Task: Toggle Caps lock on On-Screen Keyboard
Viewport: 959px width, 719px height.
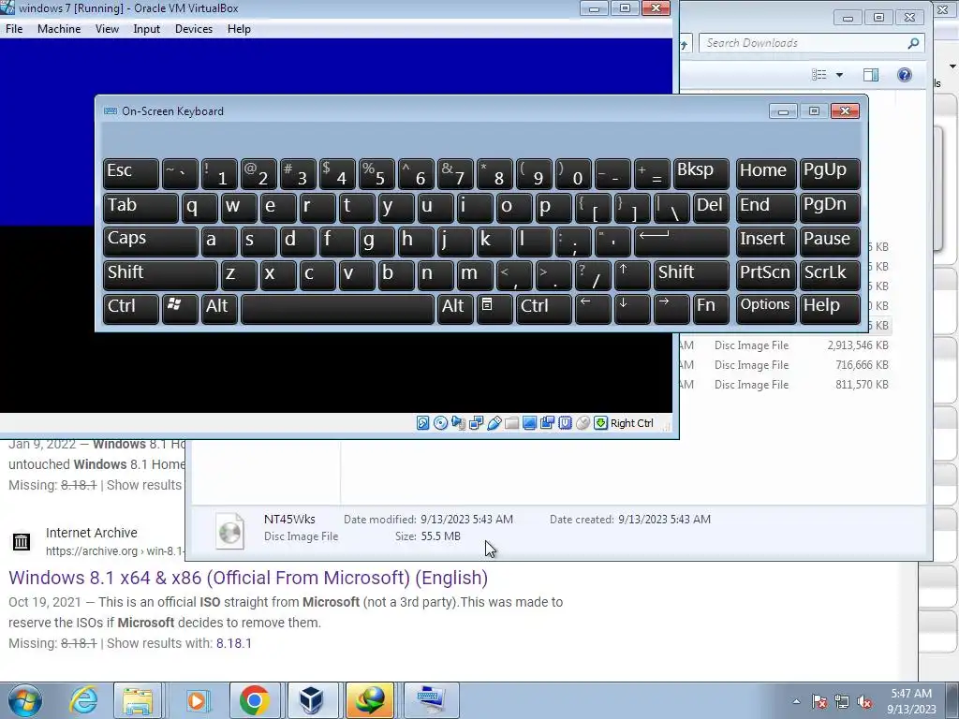Action: [x=151, y=241]
